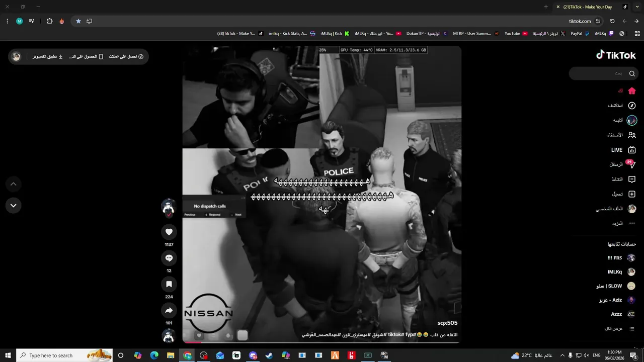This screenshot has width=644, height=362.
Task: Click the ENG language indicator
Action: pyautogui.click(x=596, y=355)
